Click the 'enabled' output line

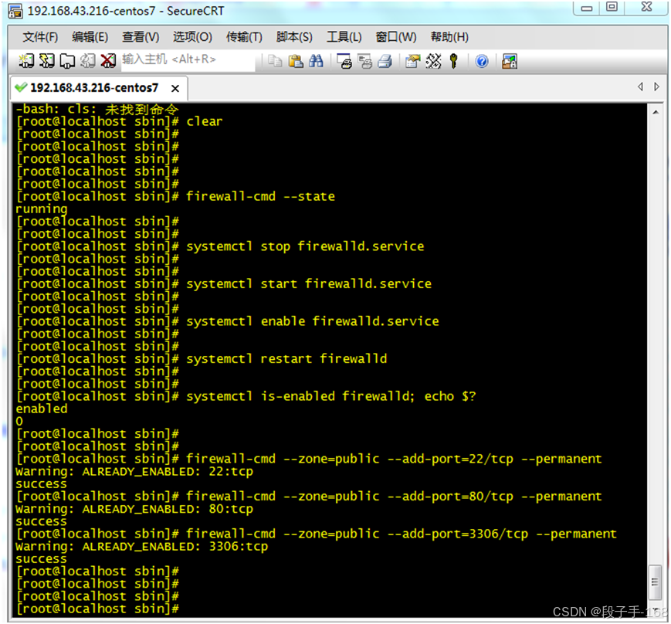click(x=42, y=409)
